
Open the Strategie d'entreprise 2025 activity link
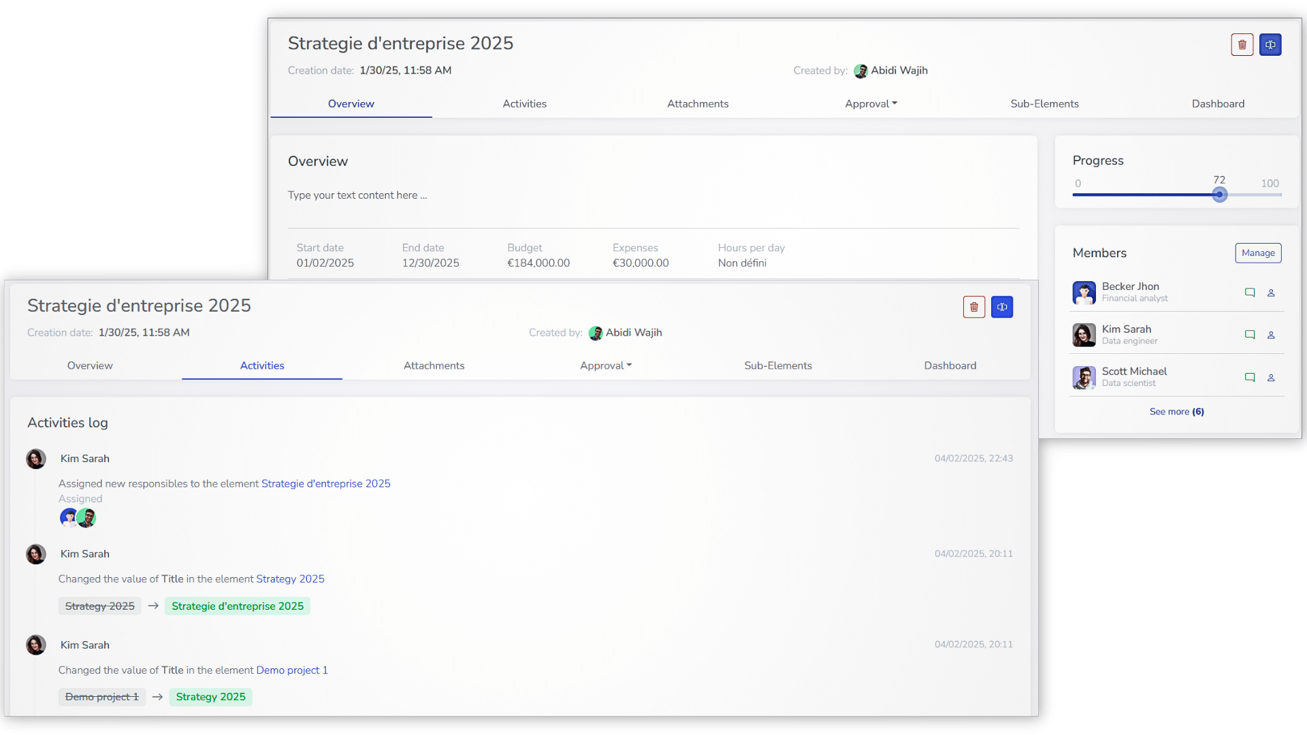(x=325, y=484)
